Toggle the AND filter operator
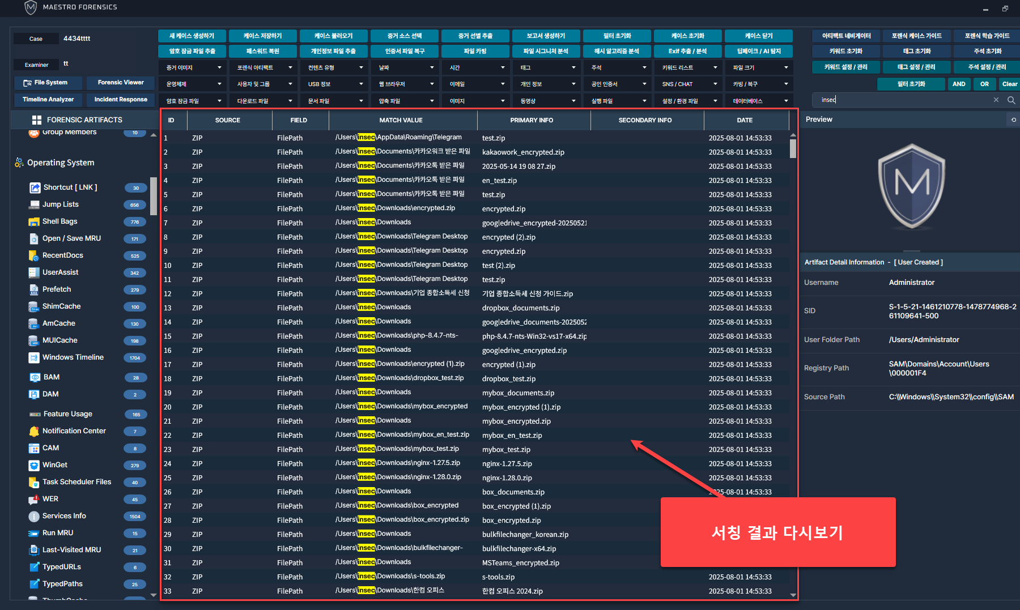 [x=959, y=84]
